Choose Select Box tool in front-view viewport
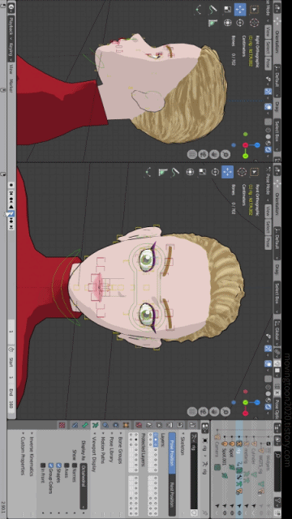The height and width of the screenshot is (519, 292). [x=255, y=172]
